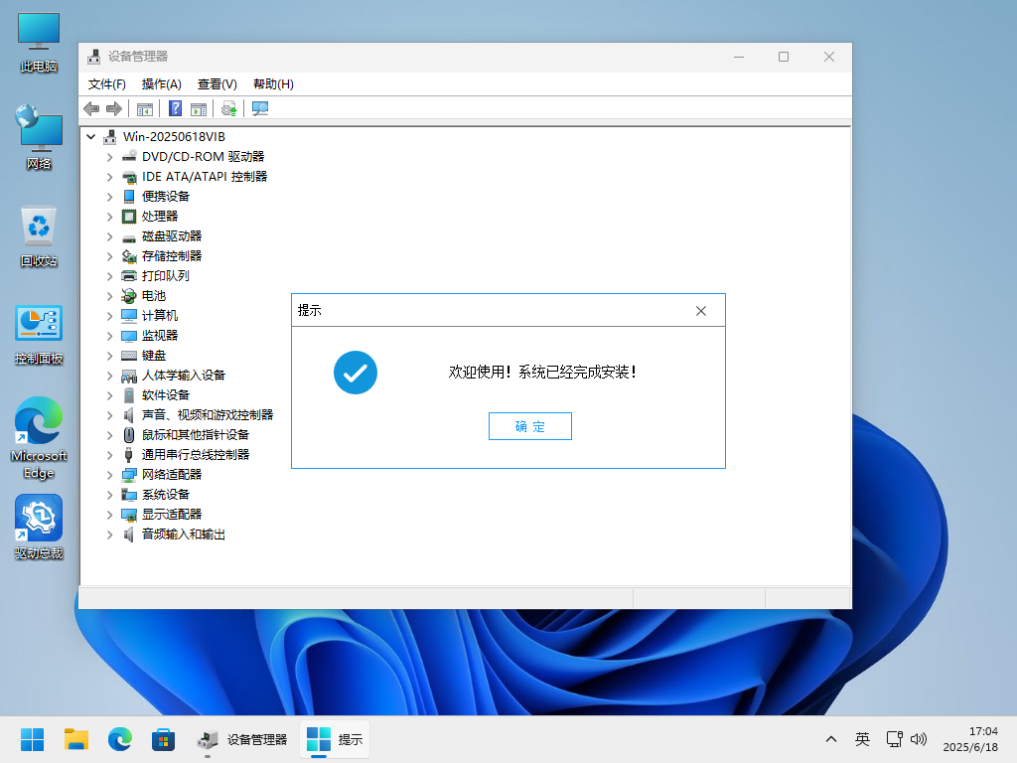Click the Back arrow in Device Manager toolbar
The height and width of the screenshot is (763, 1017).
91,109
